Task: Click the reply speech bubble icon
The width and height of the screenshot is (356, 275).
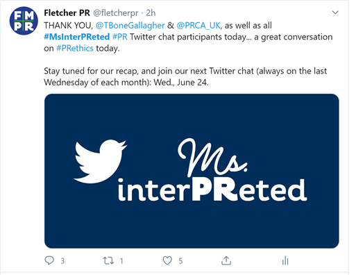Action: pos(49,260)
